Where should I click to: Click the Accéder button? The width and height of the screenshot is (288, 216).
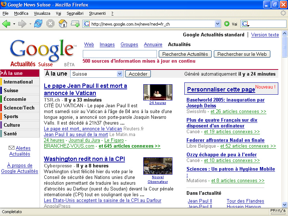pyautogui.click(x=138, y=74)
